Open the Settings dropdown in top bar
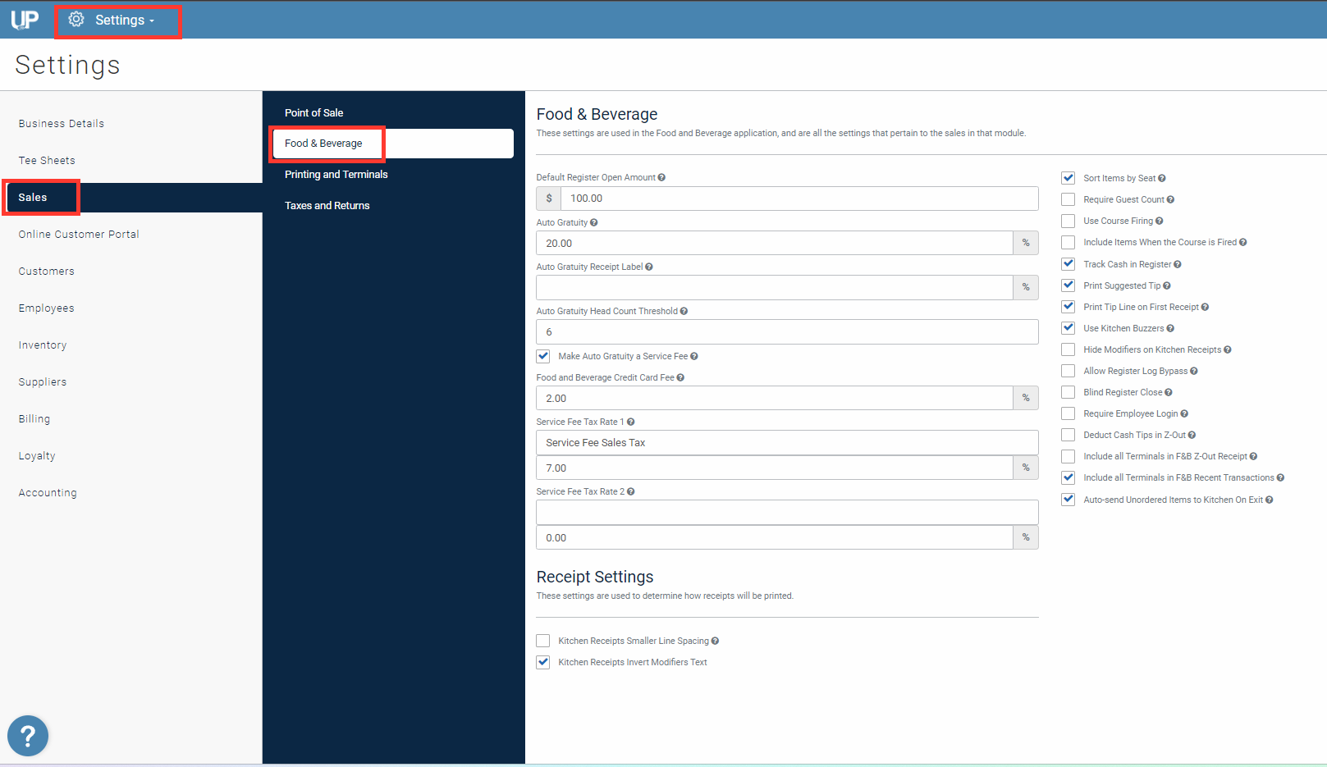The width and height of the screenshot is (1327, 767). coord(118,21)
